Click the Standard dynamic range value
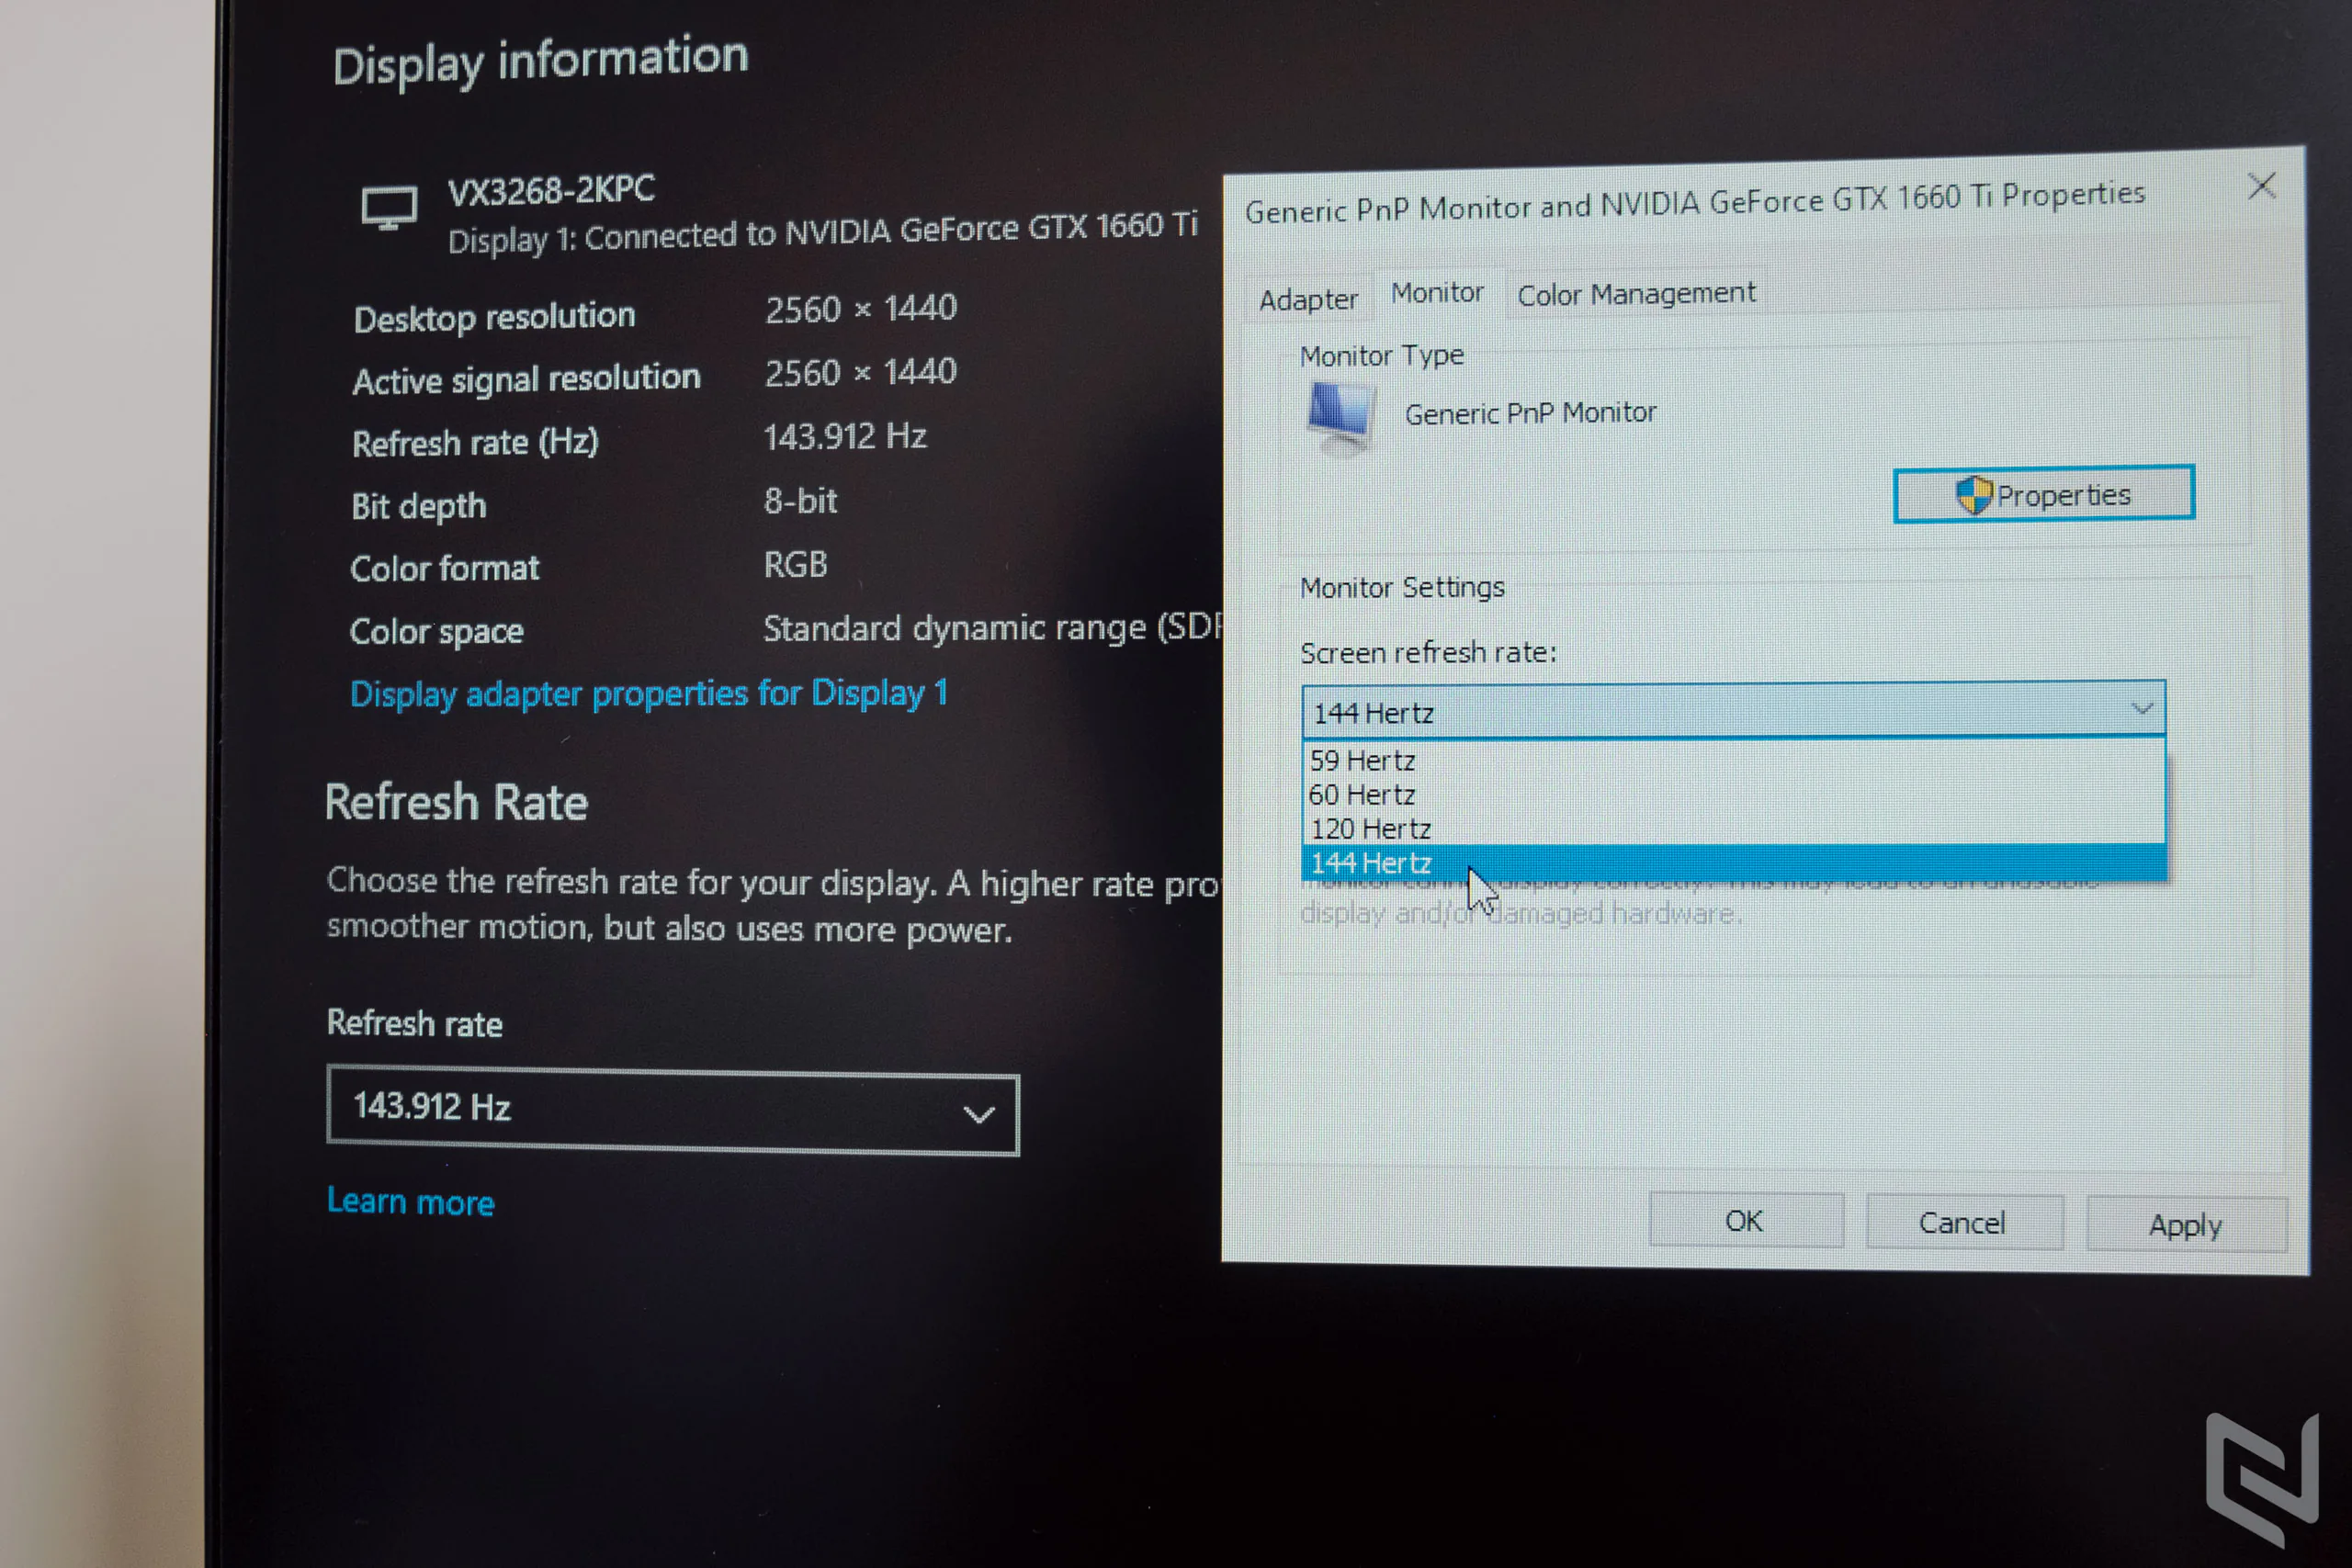 (993, 628)
